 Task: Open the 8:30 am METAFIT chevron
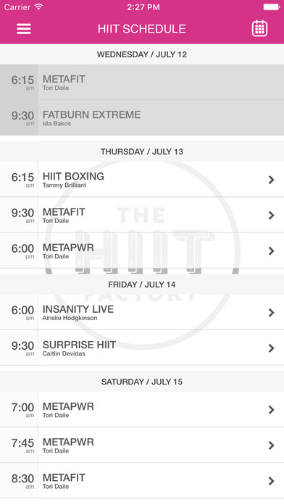[x=272, y=481]
